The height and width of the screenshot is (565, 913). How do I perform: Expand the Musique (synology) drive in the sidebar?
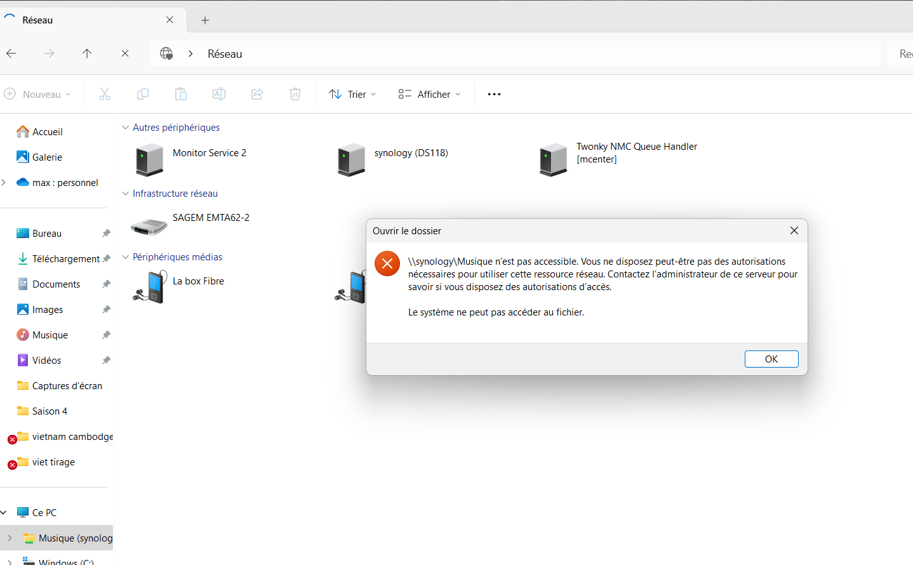pyautogui.click(x=10, y=538)
